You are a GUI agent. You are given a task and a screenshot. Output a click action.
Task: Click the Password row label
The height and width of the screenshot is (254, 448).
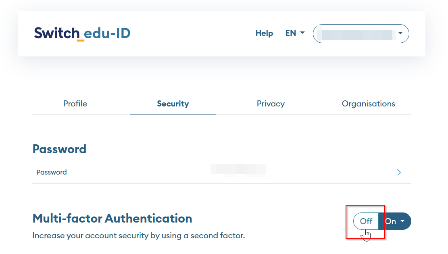[52, 172]
